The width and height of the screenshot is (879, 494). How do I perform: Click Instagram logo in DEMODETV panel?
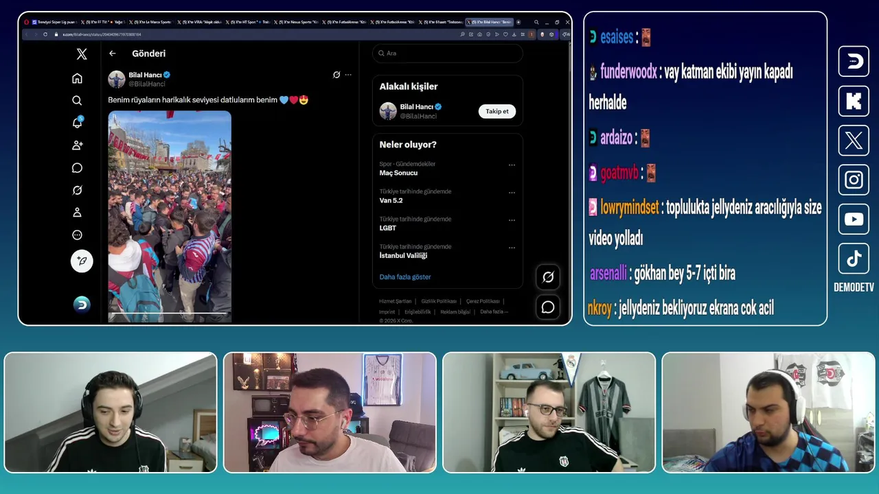click(854, 180)
